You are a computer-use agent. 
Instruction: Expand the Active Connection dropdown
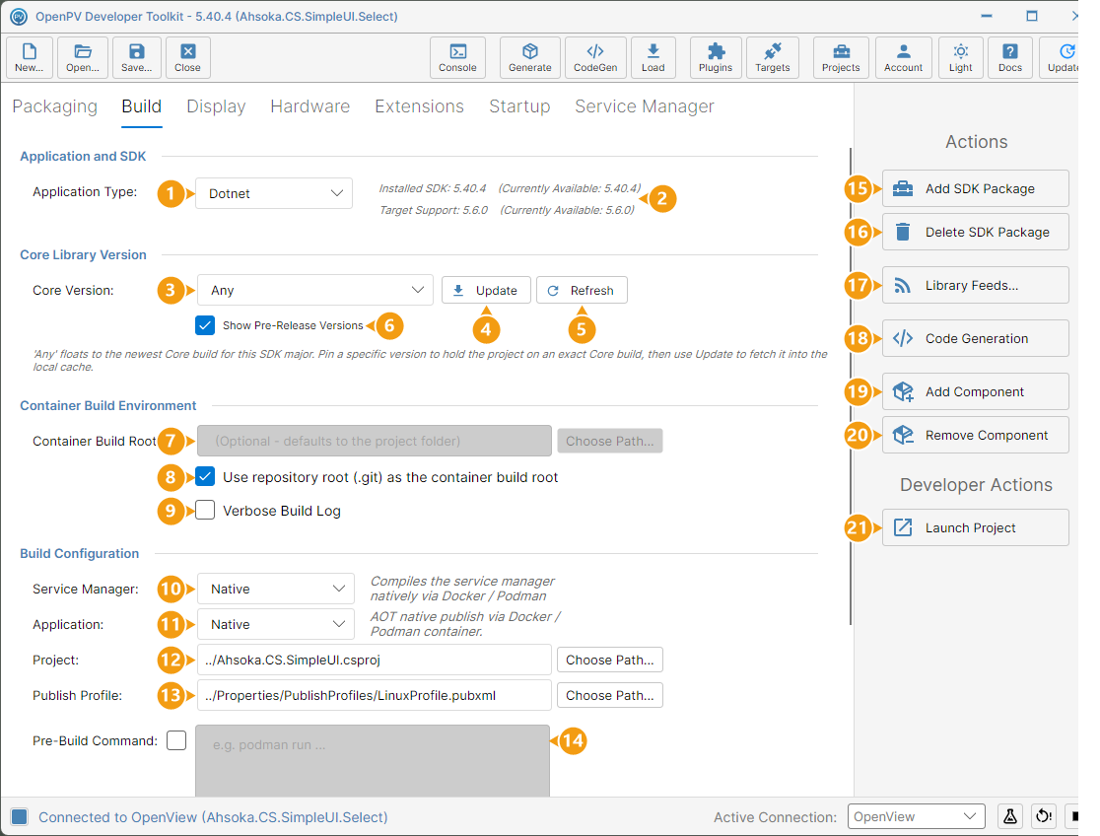[x=917, y=816]
